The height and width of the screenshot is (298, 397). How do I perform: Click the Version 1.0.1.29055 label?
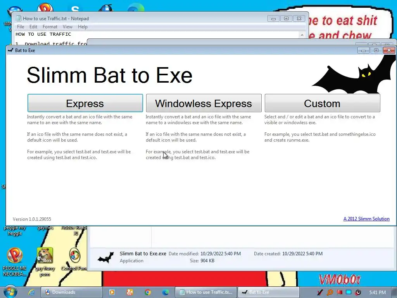[32, 219]
